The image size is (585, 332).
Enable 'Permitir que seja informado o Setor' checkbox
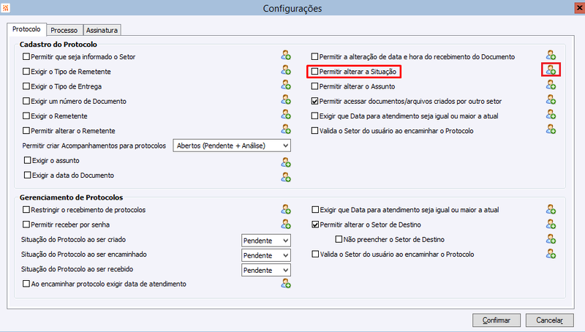click(26, 57)
